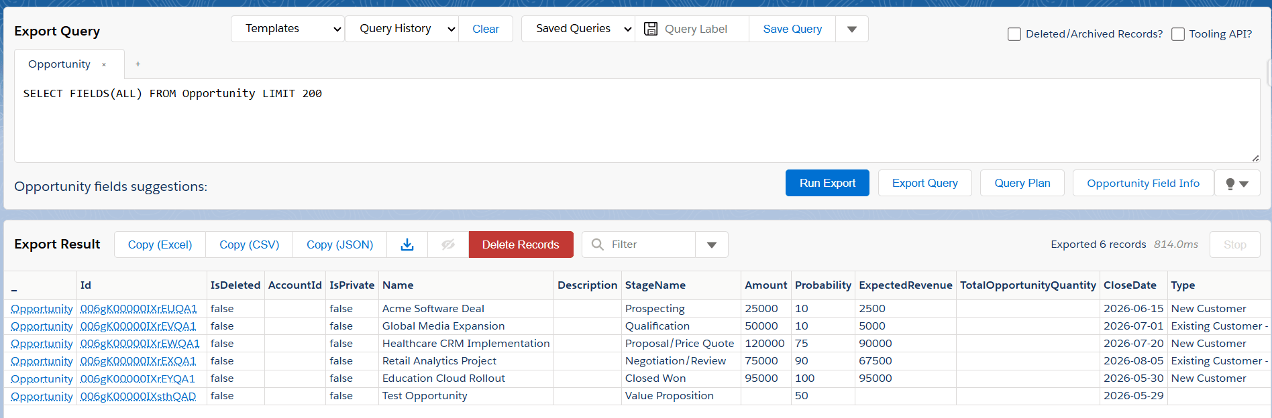
Task: Open record link 006gK00000IXrEWQA1
Action: click(x=140, y=344)
